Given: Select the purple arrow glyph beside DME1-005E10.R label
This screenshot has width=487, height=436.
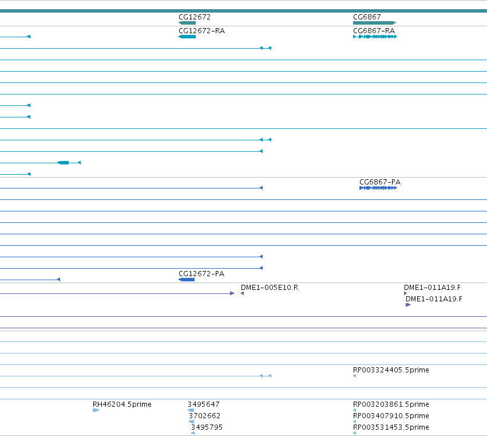Looking at the screenshot, I should [x=242, y=293].
